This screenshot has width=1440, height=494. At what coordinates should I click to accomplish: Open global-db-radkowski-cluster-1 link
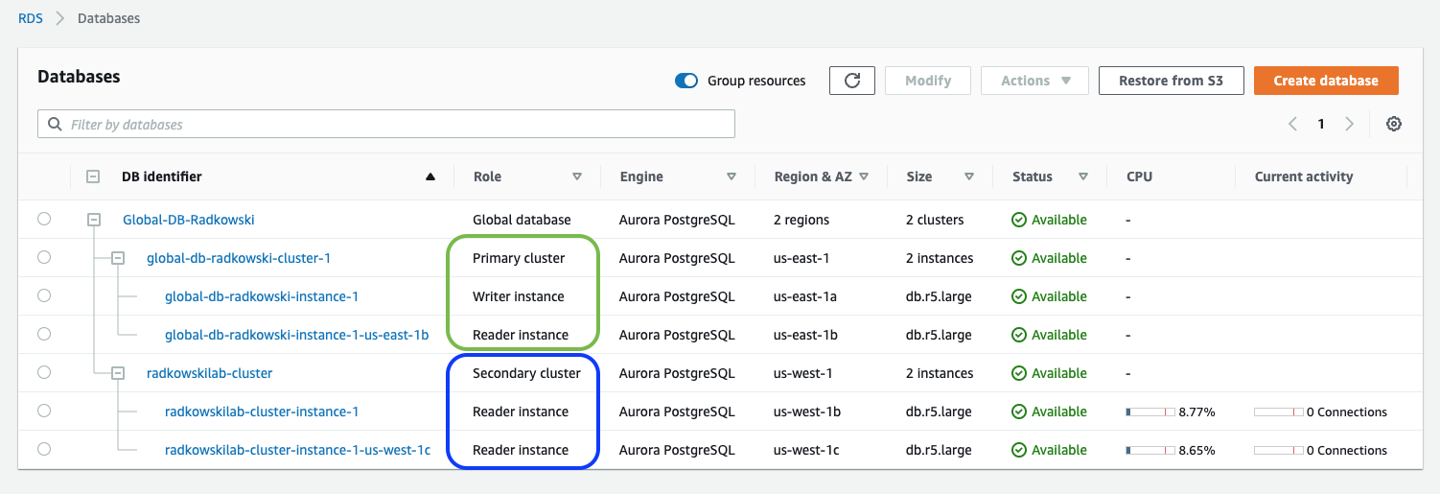point(239,258)
